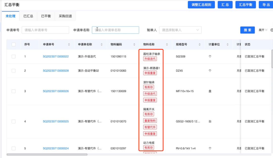
Task: Click the 调整汇总规则 button
Action: click(x=201, y=5)
